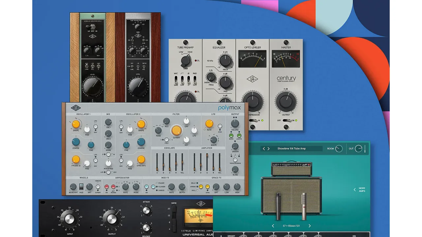Toggle the Mod FX ON button
The height and width of the screenshot is (237, 422).
click(146, 187)
